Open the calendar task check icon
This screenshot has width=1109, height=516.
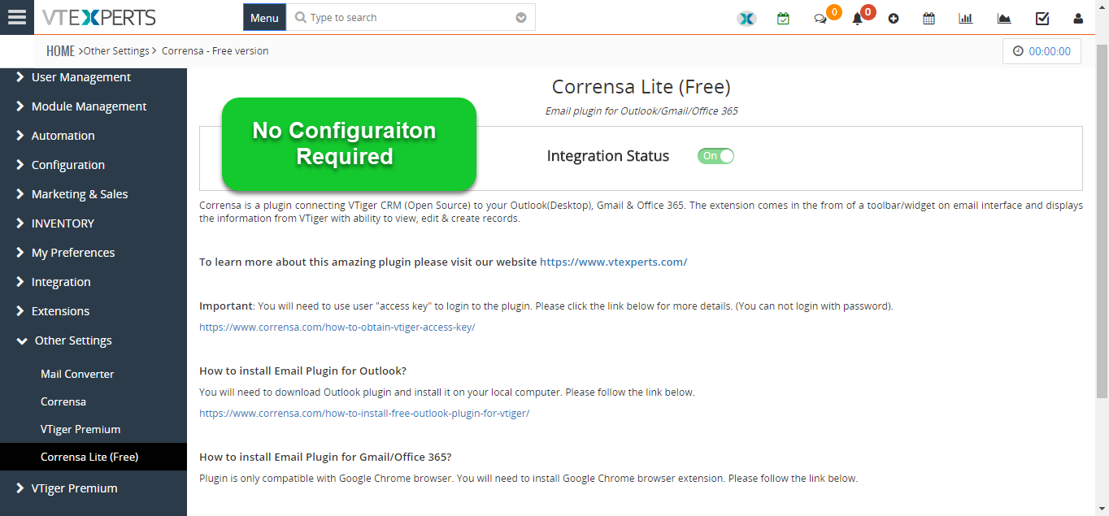click(x=783, y=18)
